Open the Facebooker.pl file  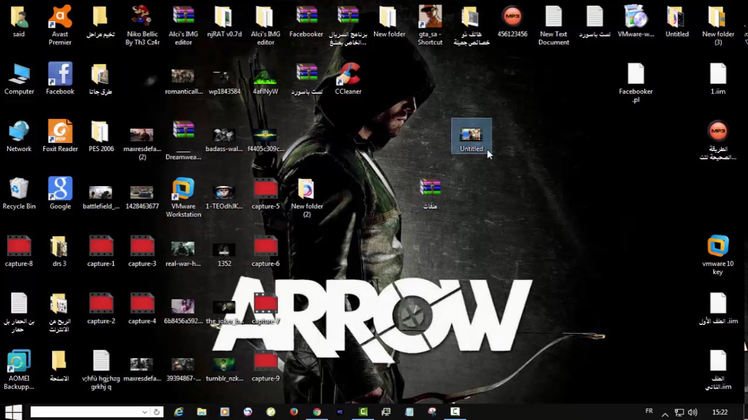[636, 83]
